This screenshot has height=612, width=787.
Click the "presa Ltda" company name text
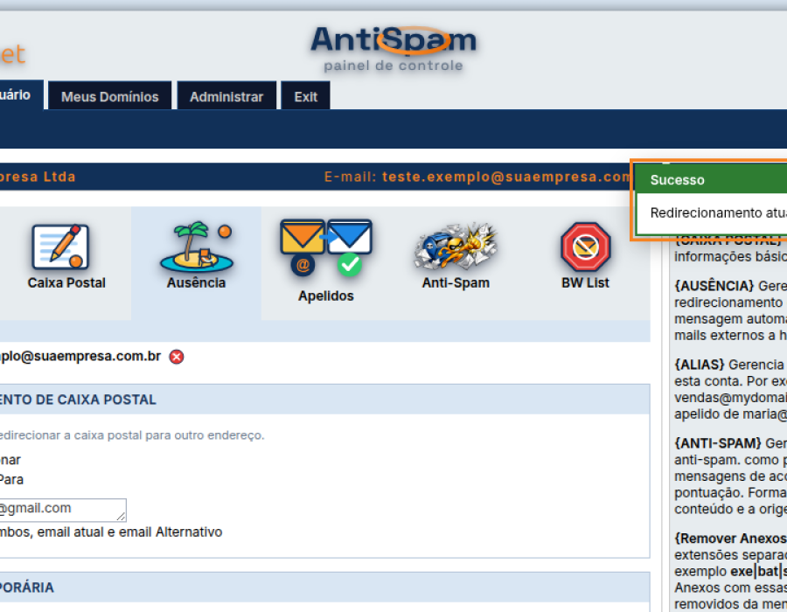pyautogui.click(x=38, y=177)
